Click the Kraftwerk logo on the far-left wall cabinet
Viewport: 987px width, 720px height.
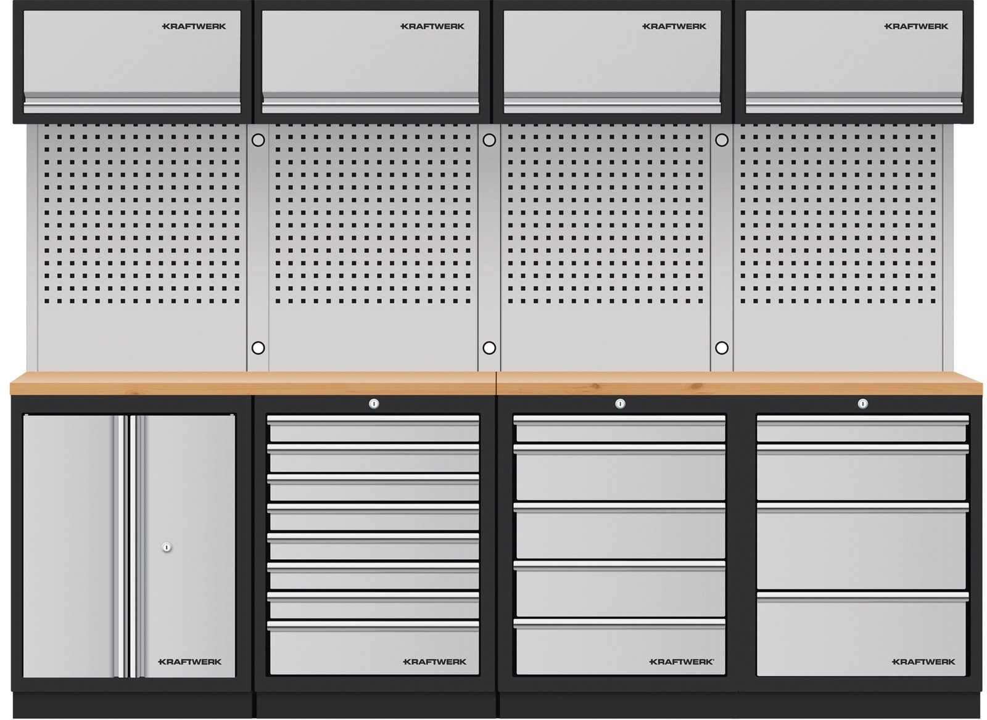193,27
